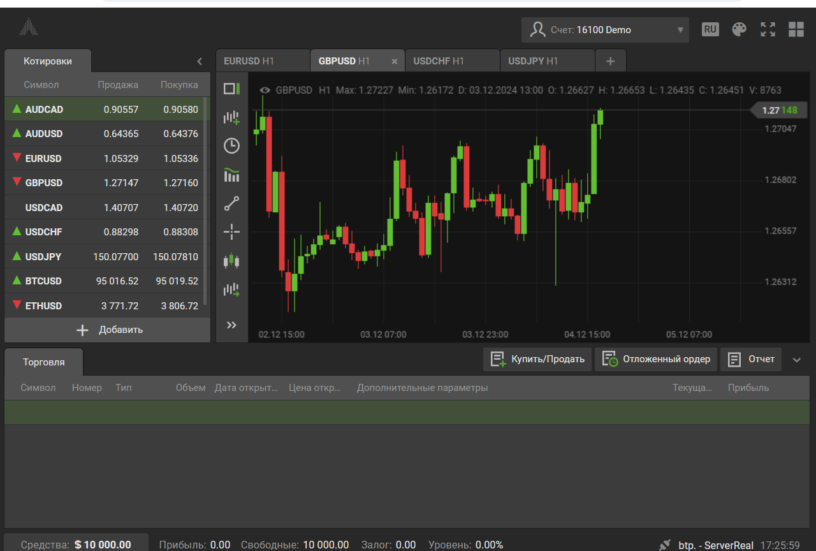Switch to the USDJPY H1 chart tab
Viewport: 816px width, 551px height.
(x=548, y=61)
